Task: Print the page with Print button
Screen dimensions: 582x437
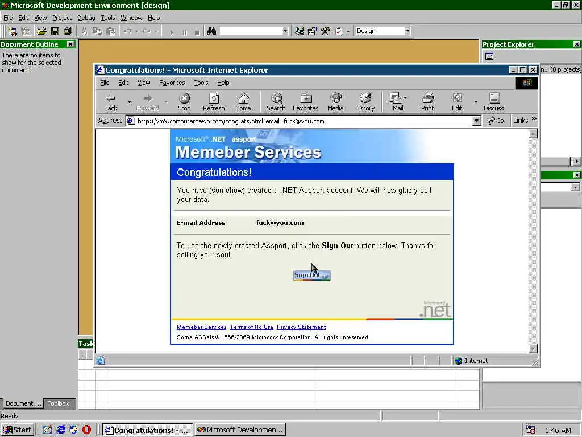Action: (427, 102)
